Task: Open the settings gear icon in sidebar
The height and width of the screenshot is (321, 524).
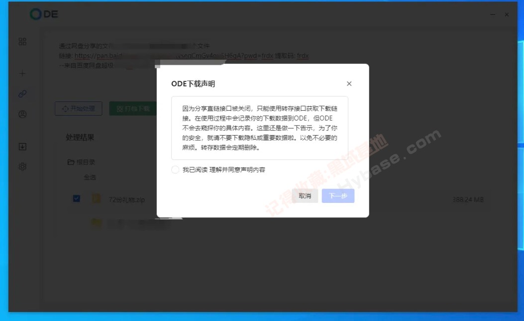Action: (22, 166)
